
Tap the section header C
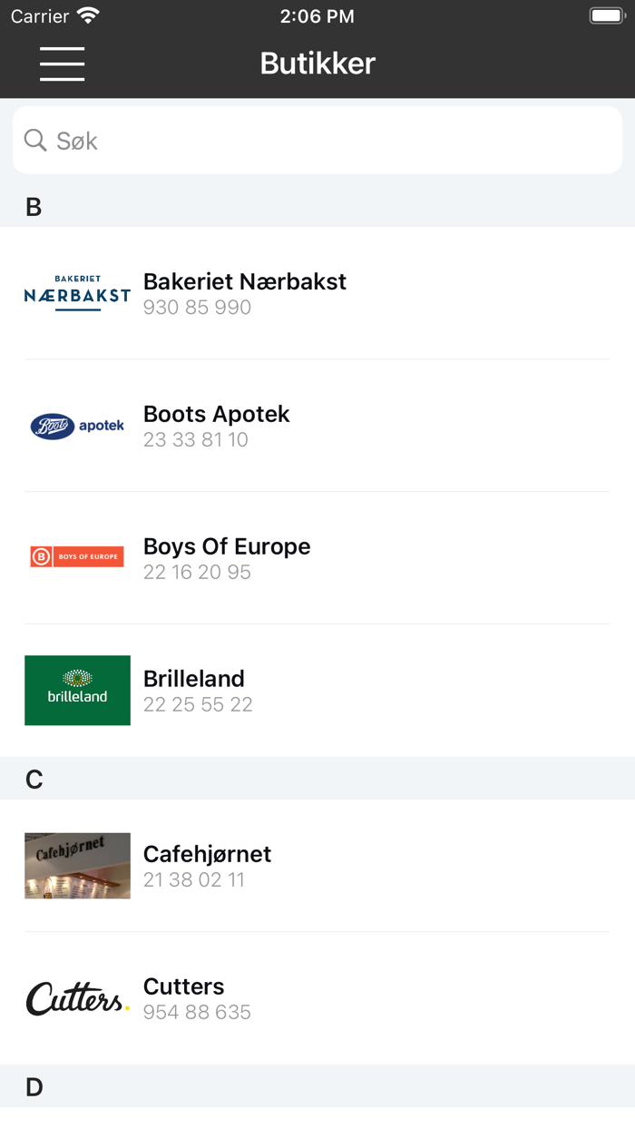(x=34, y=779)
